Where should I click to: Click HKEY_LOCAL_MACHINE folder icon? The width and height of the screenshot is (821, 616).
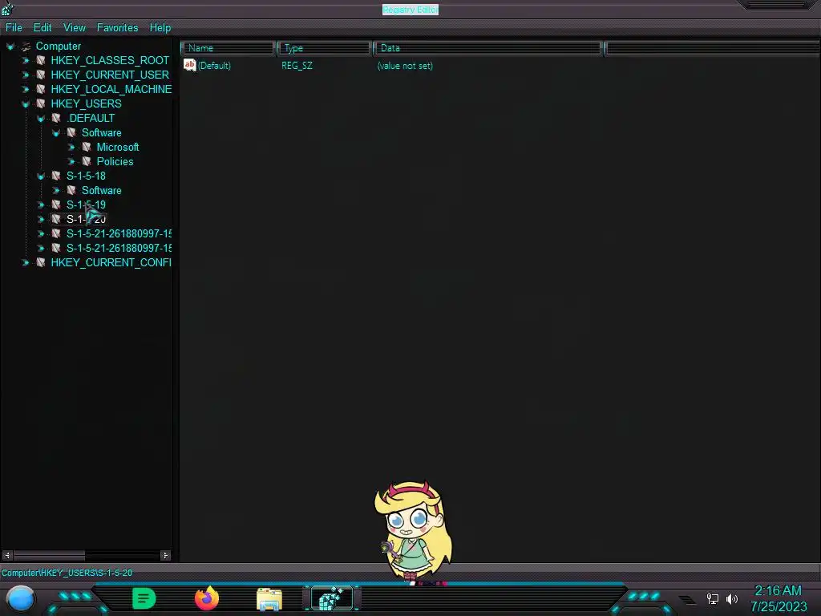tap(40, 89)
